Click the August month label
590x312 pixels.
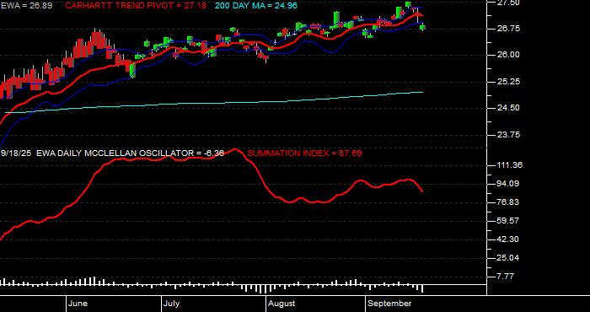click(282, 304)
